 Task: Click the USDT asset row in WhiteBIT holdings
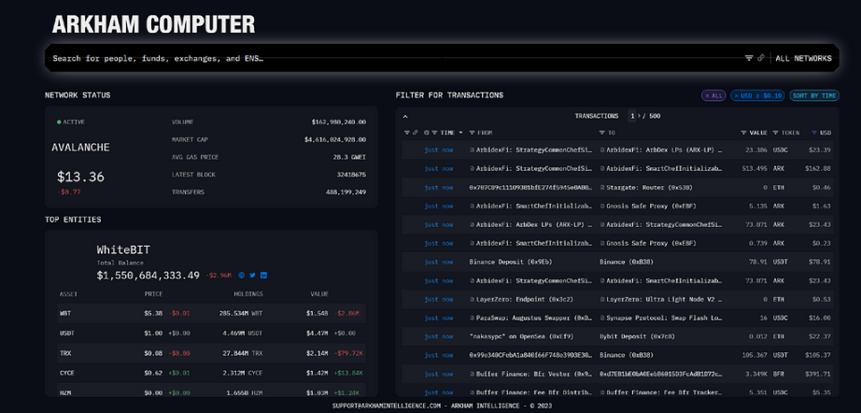pos(211,334)
